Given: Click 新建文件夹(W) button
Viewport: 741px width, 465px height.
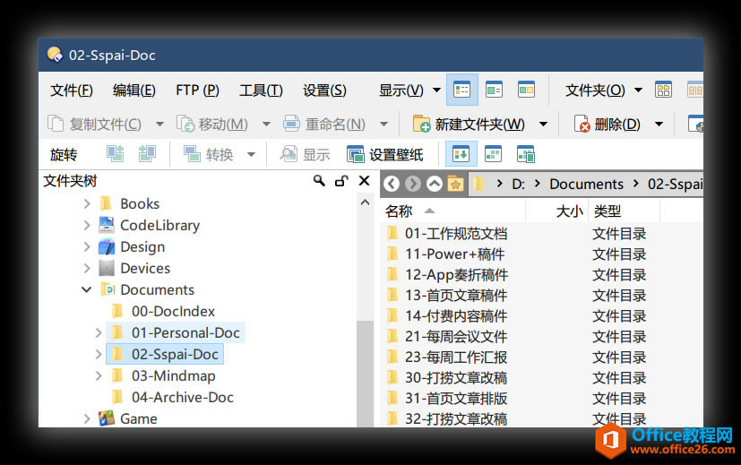Looking at the screenshot, I should (x=469, y=124).
